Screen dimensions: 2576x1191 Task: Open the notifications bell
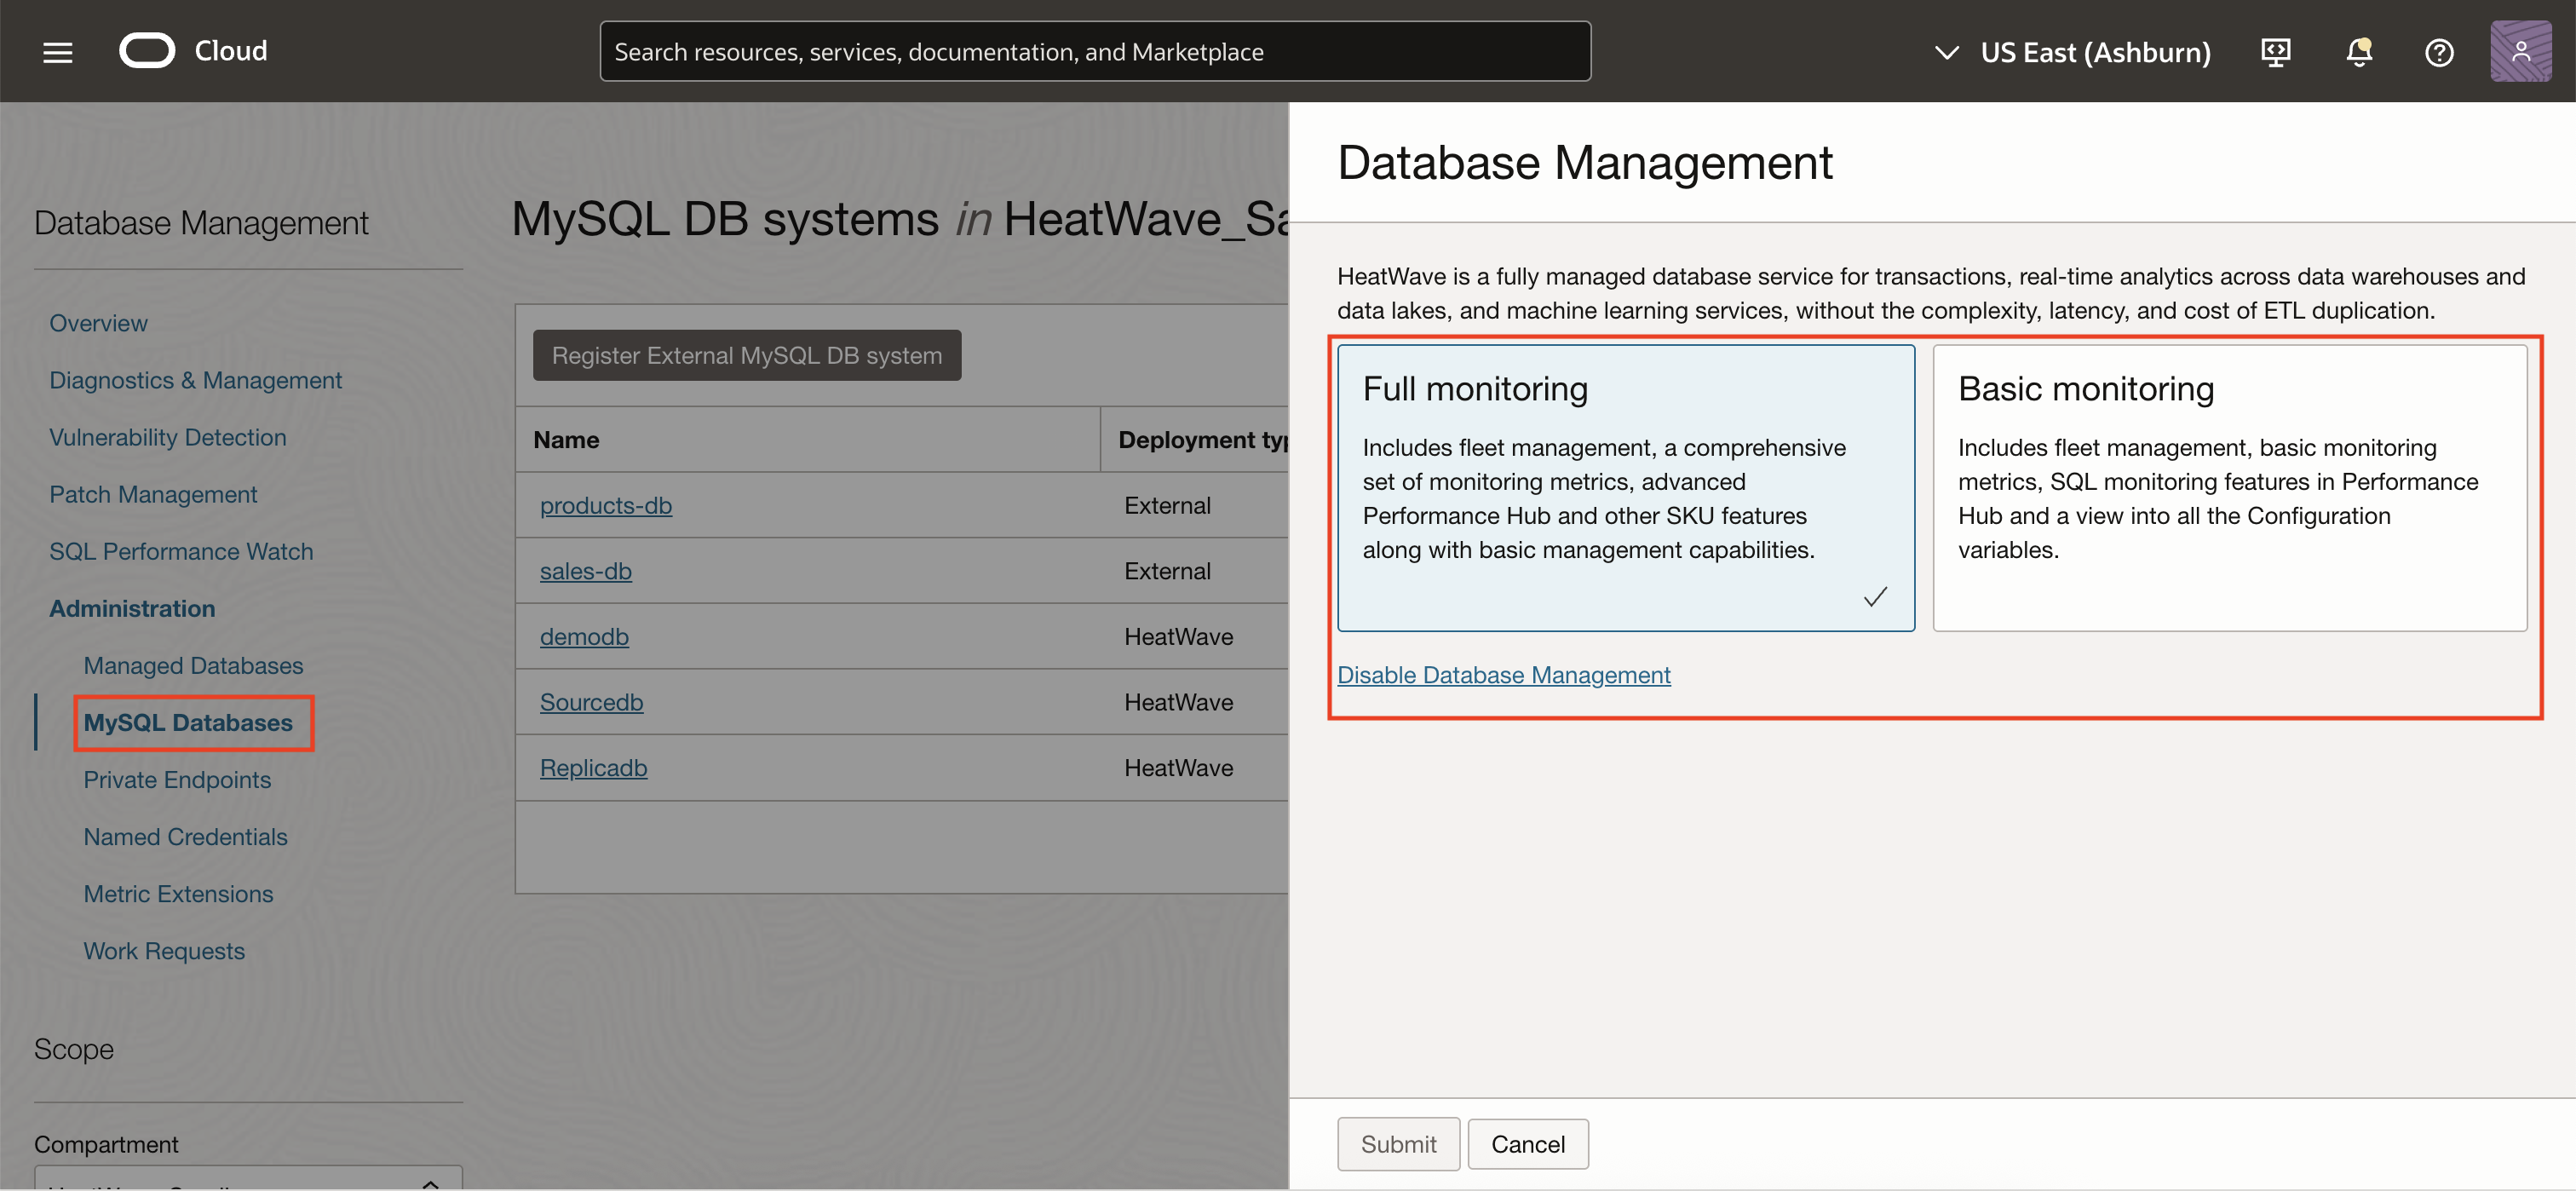2358,51
